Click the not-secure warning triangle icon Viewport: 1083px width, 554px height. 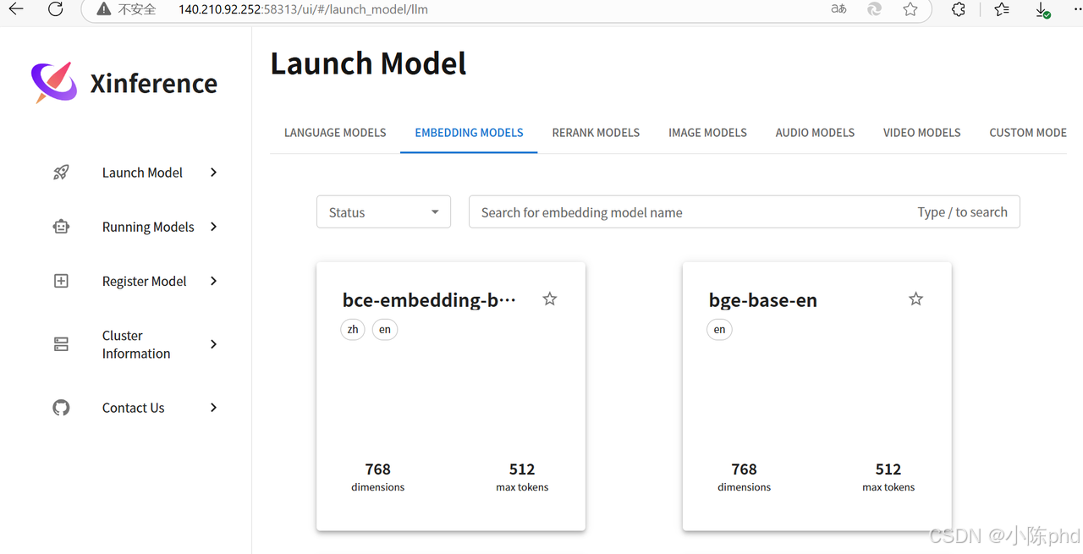click(104, 9)
